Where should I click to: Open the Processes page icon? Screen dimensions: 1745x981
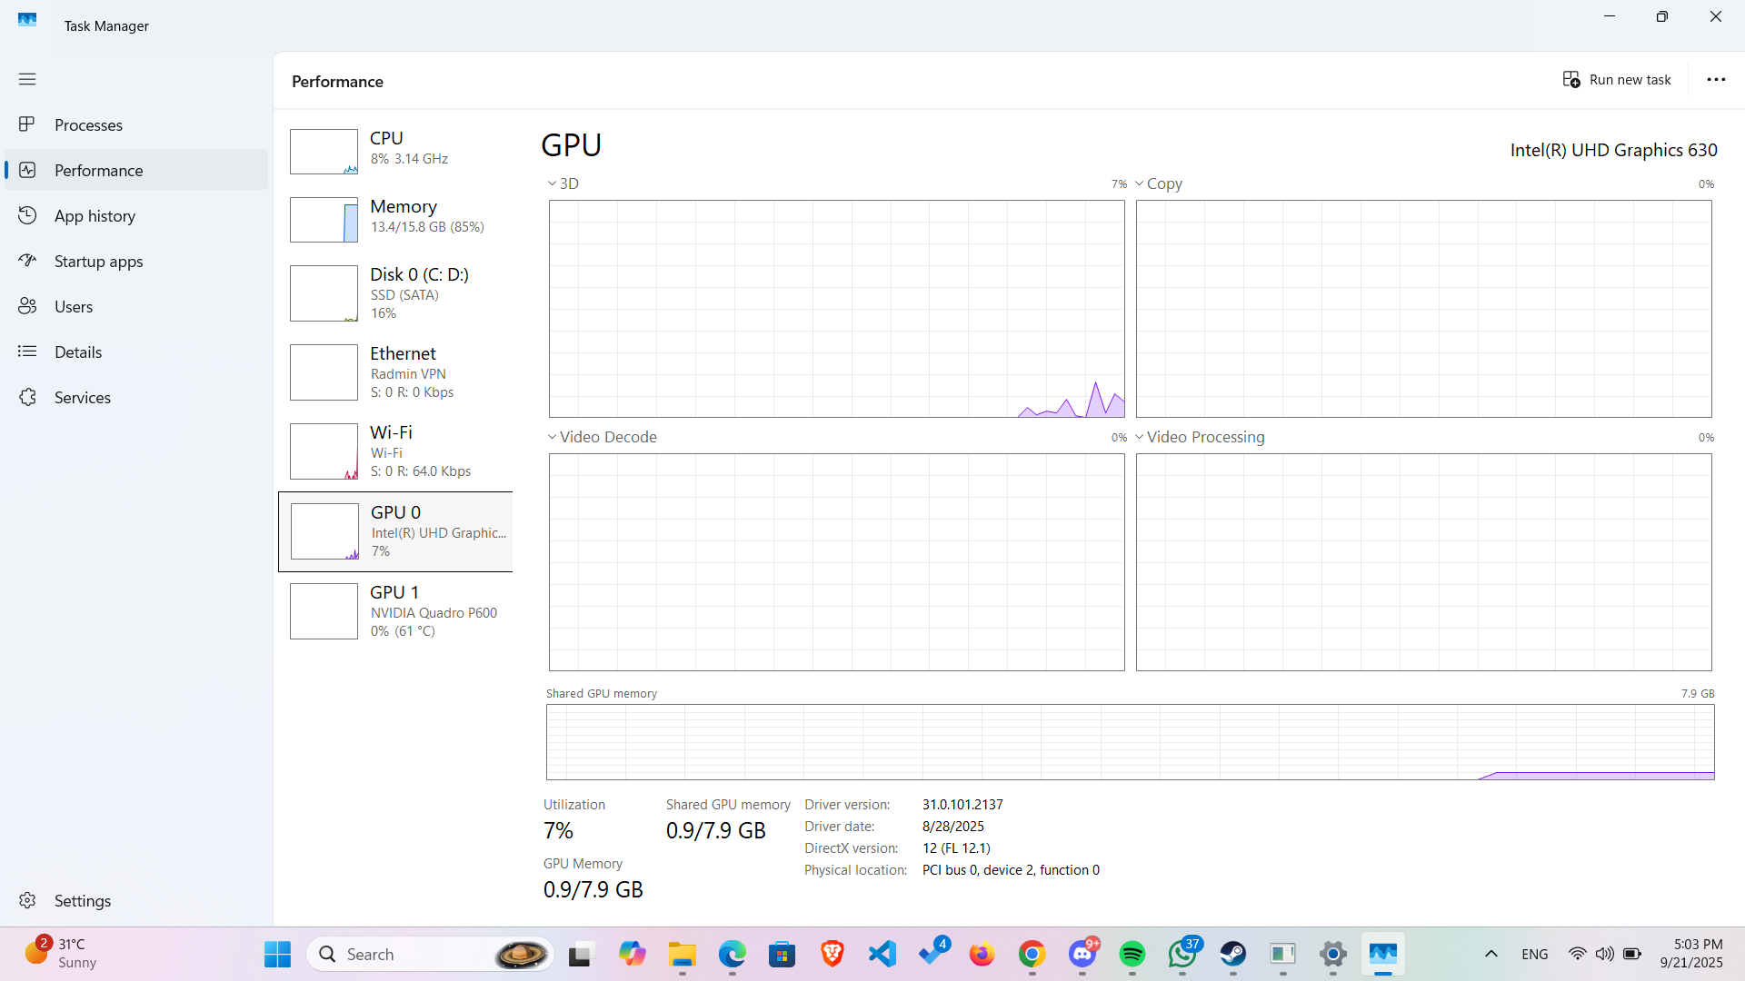pyautogui.click(x=27, y=124)
